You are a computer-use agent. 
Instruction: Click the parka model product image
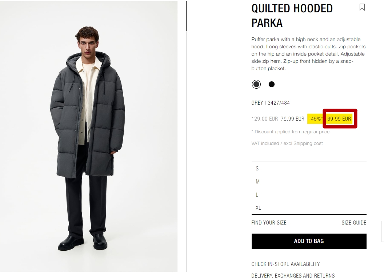pyautogui.click(x=89, y=136)
